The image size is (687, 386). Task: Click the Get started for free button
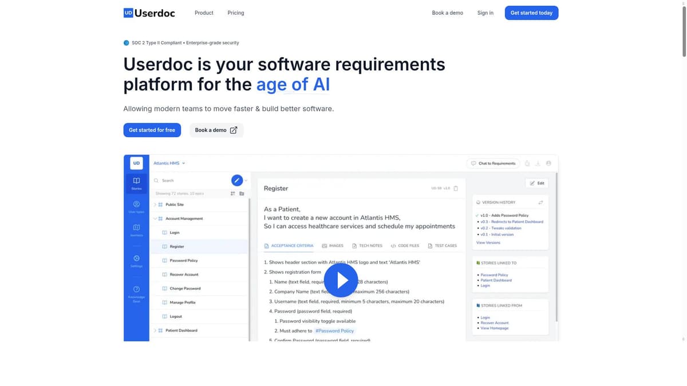(152, 130)
